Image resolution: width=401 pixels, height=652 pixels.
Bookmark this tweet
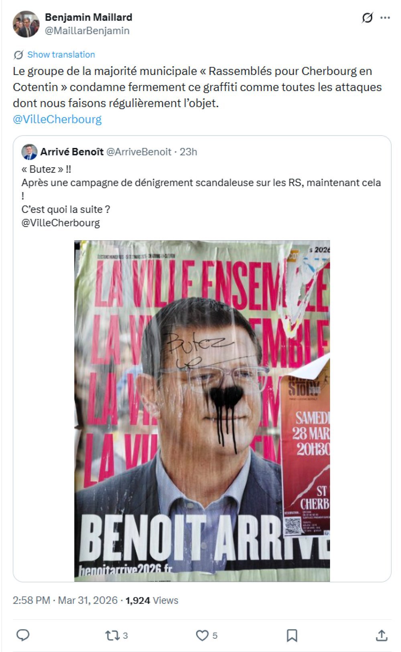point(292,635)
